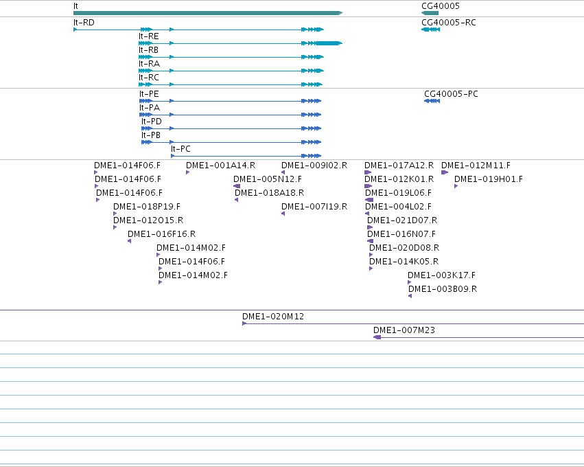Click the DME1-012M11.F label
584x467 pixels.
[x=476, y=166]
